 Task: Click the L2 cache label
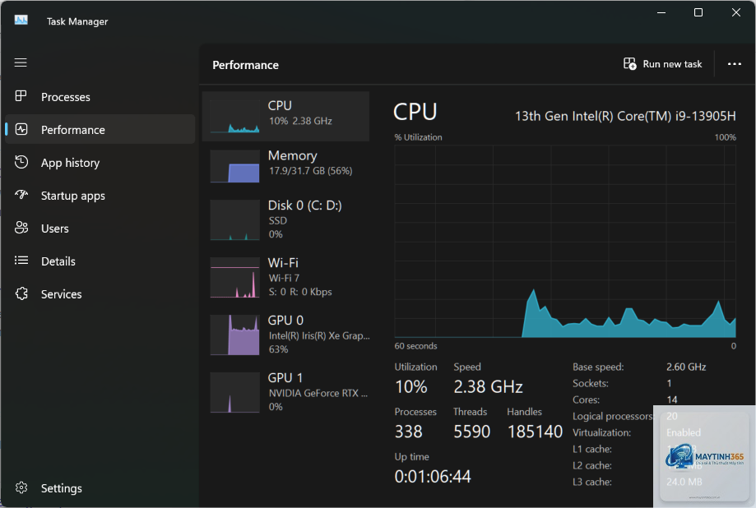point(591,465)
